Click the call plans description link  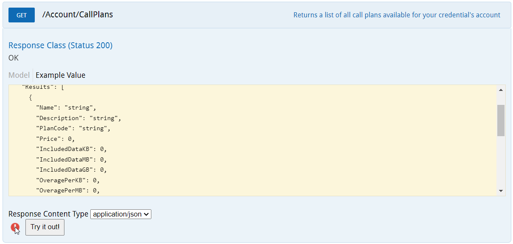397,15
